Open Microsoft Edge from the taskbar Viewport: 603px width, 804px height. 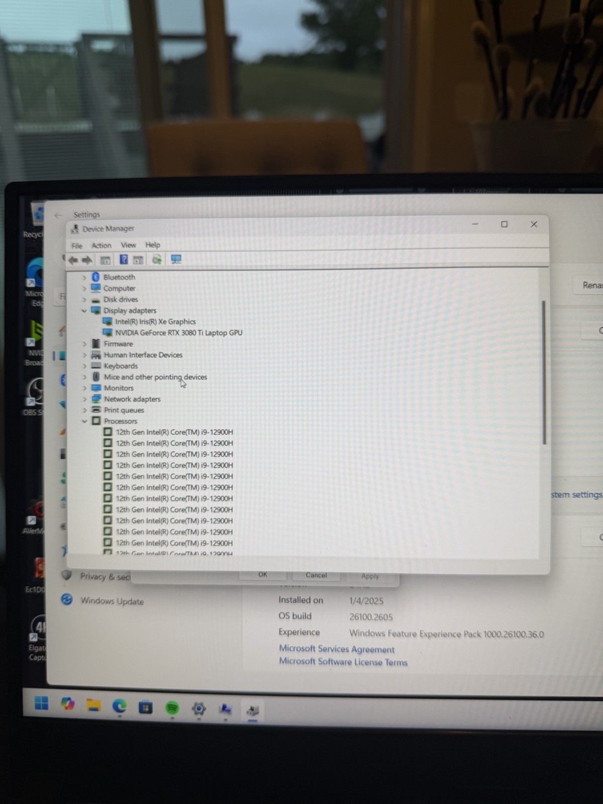click(x=120, y=707)
